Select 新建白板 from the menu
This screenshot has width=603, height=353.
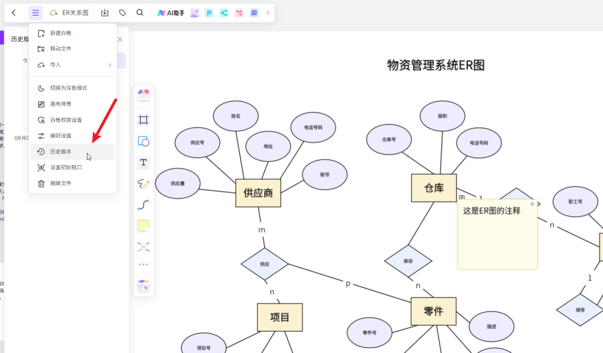pyautogui.click(x=73, y=33)
